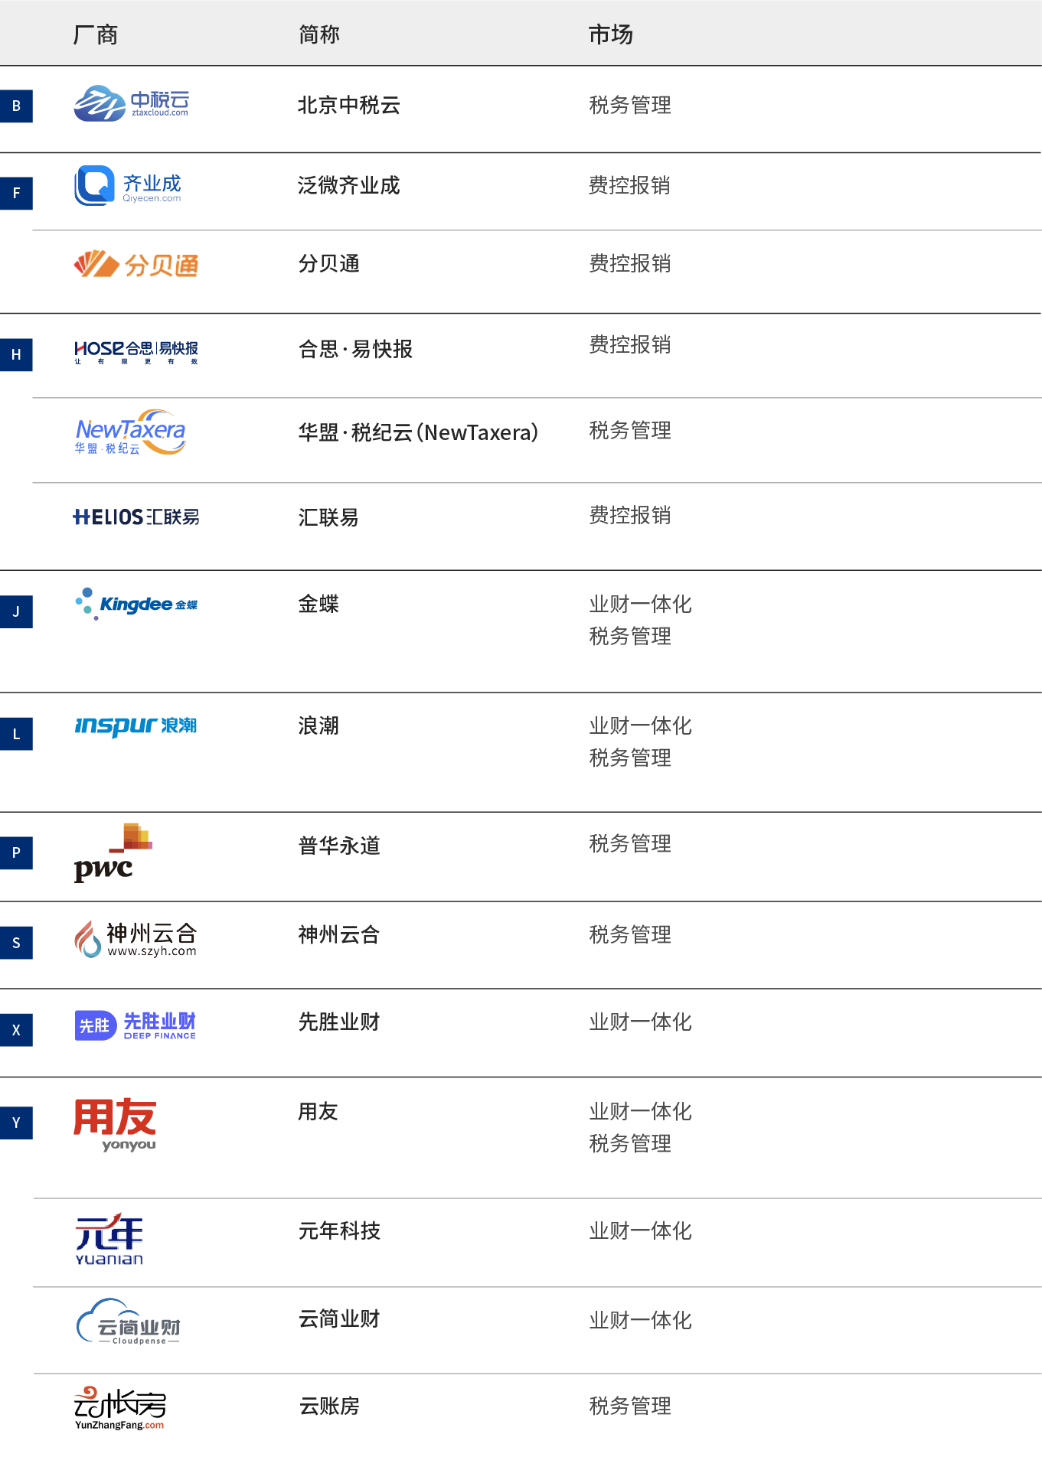Screen dimensions: 1042x1470
Task: Select the red 用友 yonyou logo
Action: (115, 1123)
